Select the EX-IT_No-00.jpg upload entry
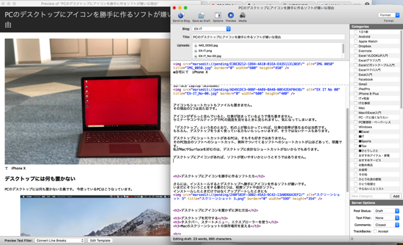The image size is (403, 245). click(x=208, y=56)
